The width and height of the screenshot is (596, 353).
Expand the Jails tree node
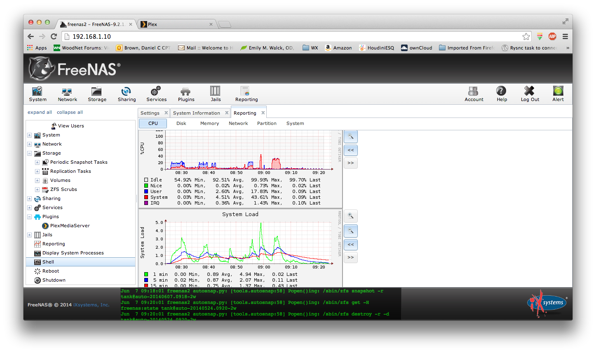29,235
